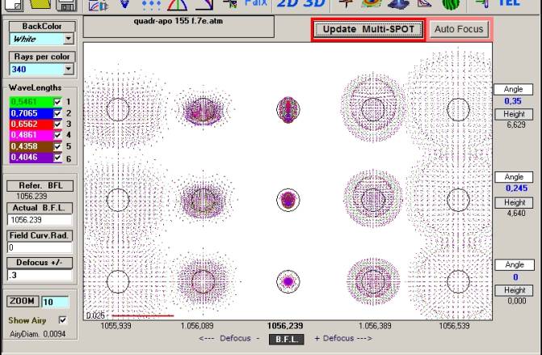Click the Defocus value input field .3

40,275
